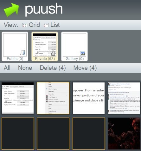Switch to Grid view label

[34, 25]
